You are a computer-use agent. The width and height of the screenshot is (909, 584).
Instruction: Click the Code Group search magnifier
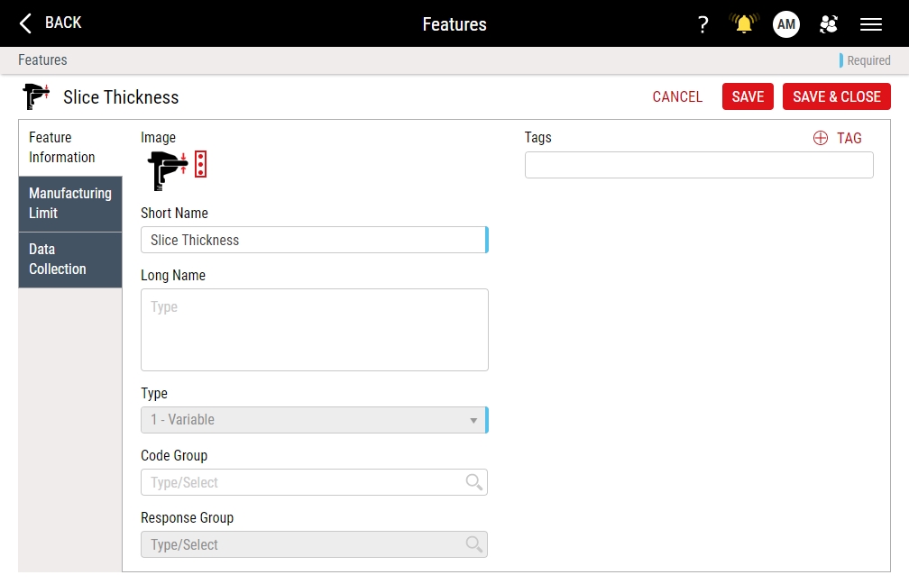(x=474, y=482)
